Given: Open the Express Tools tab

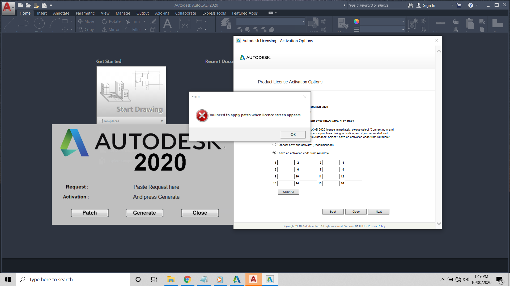Looking at the screenshot, I should point(214,13).
